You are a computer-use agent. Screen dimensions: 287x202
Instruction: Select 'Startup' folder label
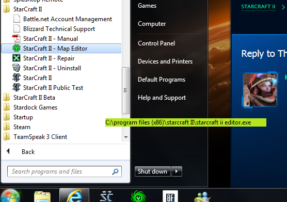(23, 117)
